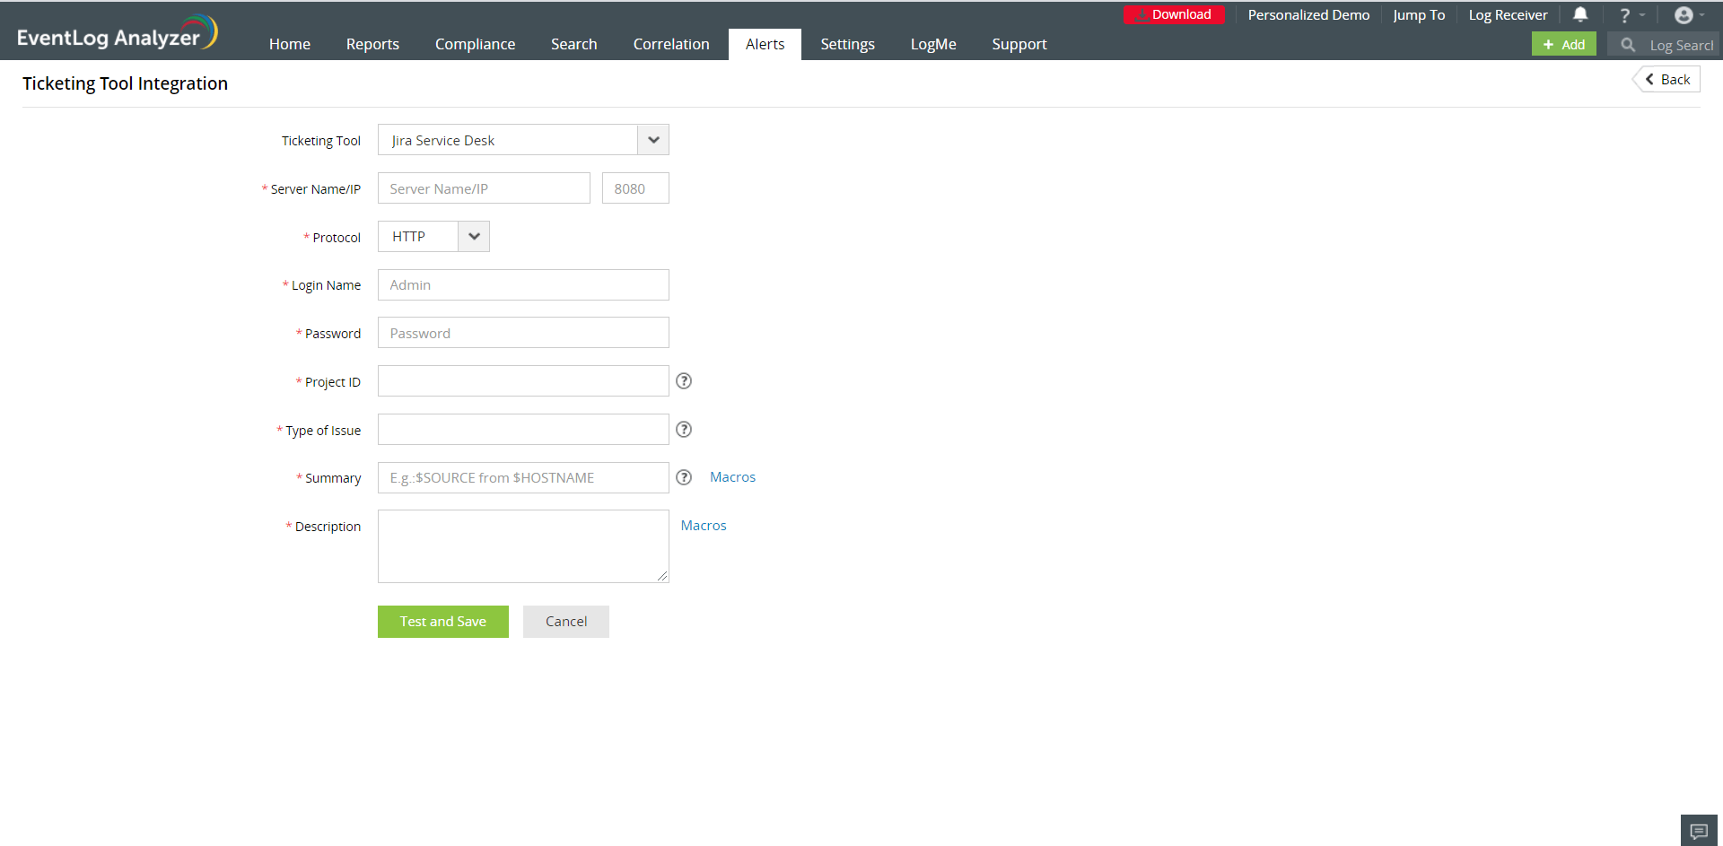The width and height of the screenshot is (1723, 846).
Task: Cancel the ticketing tool form
Action: [x=566, y=622]
